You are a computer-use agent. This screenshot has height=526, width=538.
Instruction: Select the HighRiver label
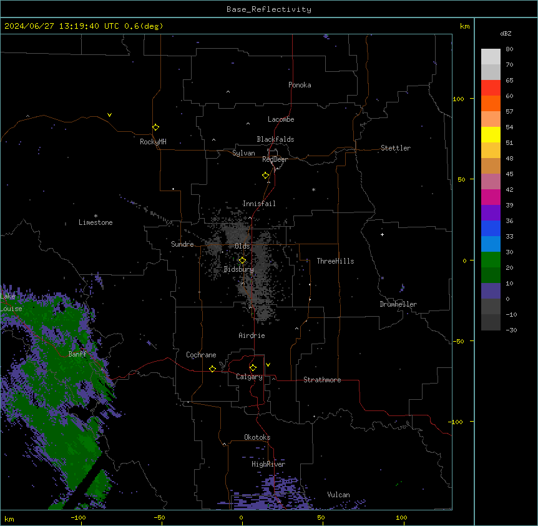click(268, 464)
